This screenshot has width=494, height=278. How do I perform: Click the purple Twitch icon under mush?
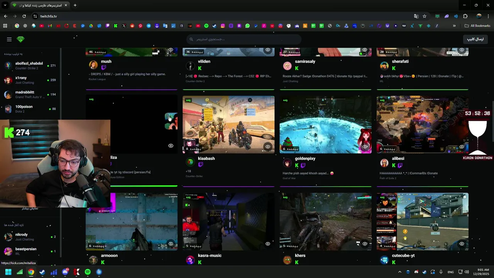(x=103, y=68)
